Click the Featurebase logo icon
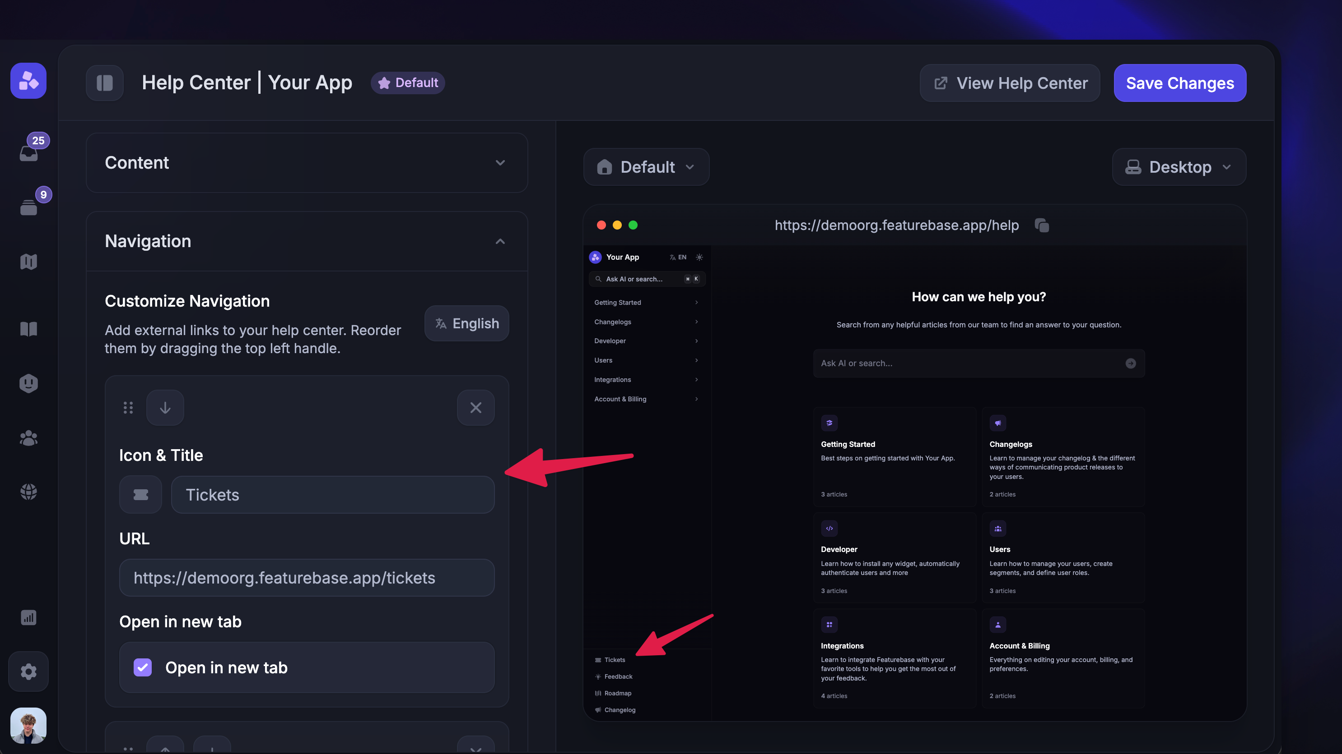Image resolution: width=1342 pixels, height=754 pixels. (28, 81)
